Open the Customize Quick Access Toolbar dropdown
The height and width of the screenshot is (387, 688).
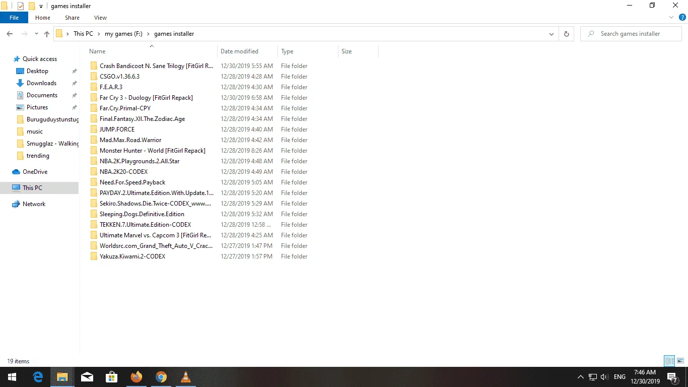tap(41, 7)
